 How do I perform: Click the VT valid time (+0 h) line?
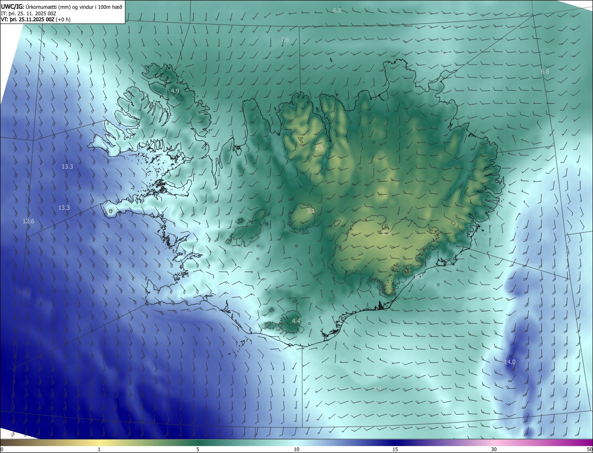point(36,19)
